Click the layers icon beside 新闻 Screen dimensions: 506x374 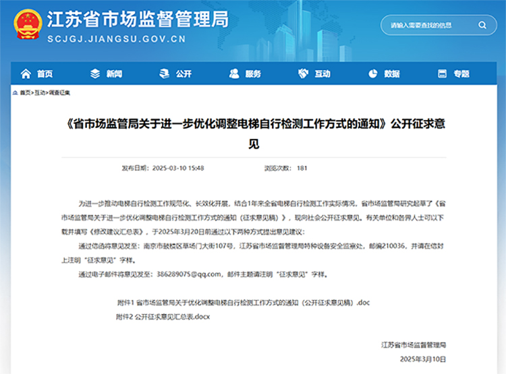pos(94,73)
